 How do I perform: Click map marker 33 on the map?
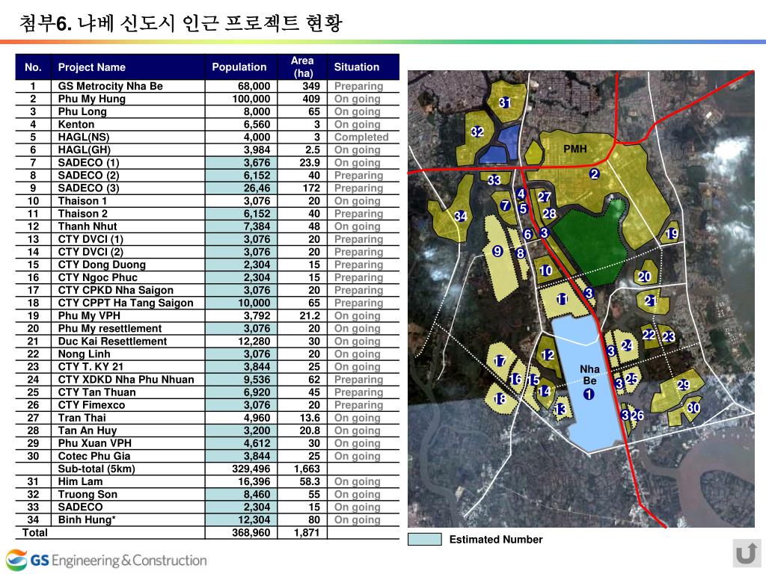pyautogui.click(x=494, y=180)
